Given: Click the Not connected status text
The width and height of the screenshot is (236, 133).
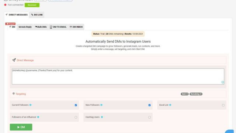Looking at the screenshot, I should pyautogui.click(x=15, y=5).
